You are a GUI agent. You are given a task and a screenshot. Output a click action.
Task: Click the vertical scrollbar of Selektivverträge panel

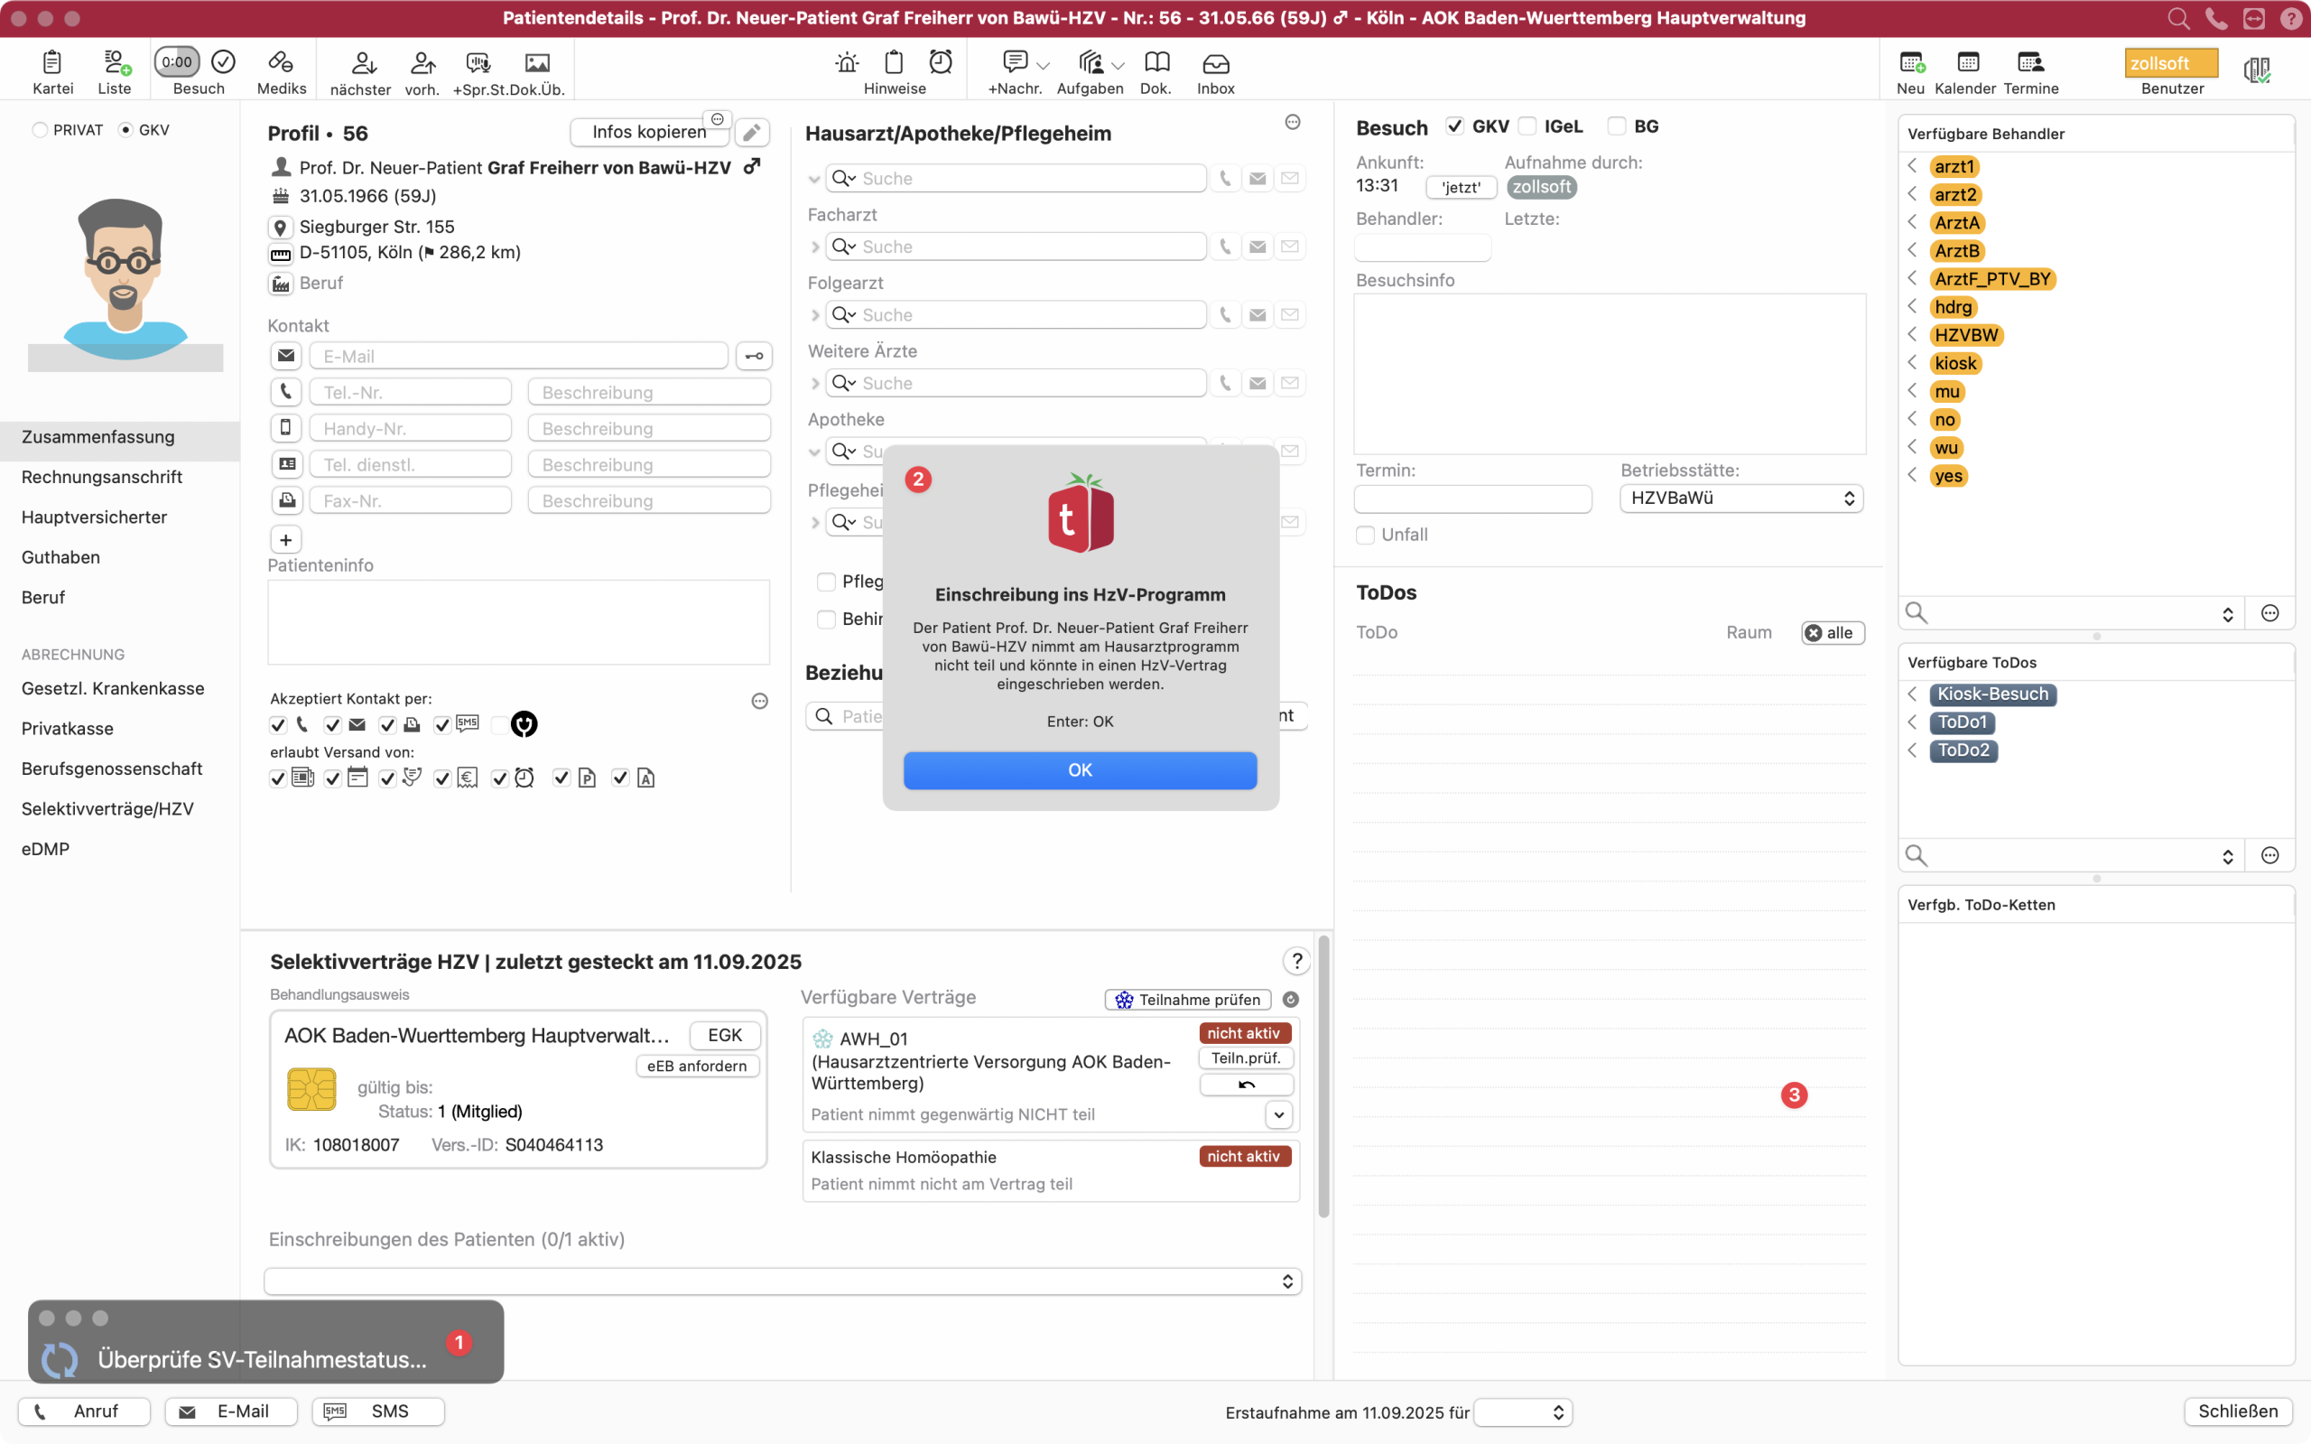coord(1323,1077)
